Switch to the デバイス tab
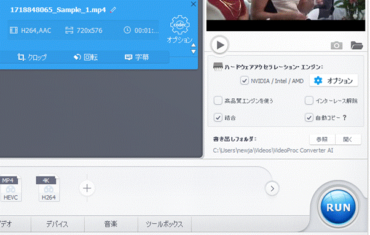Viewport: 370px width, 235px height. coord(57,224)
